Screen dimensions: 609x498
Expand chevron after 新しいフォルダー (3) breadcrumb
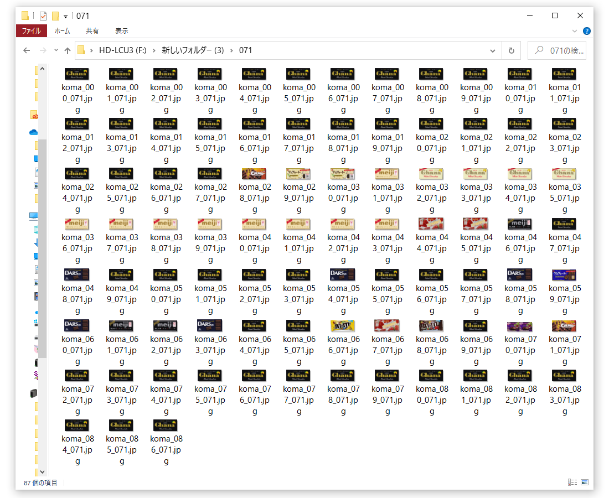click(x=231, y=50)
